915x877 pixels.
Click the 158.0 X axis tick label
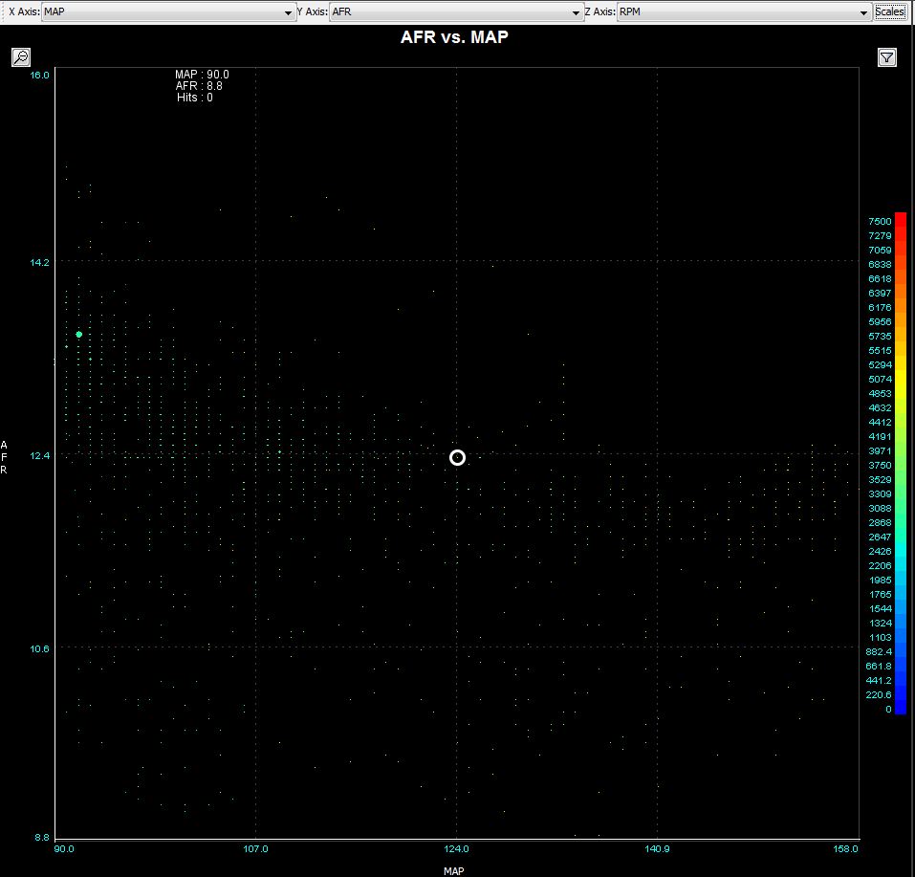[x=846, y=848]
